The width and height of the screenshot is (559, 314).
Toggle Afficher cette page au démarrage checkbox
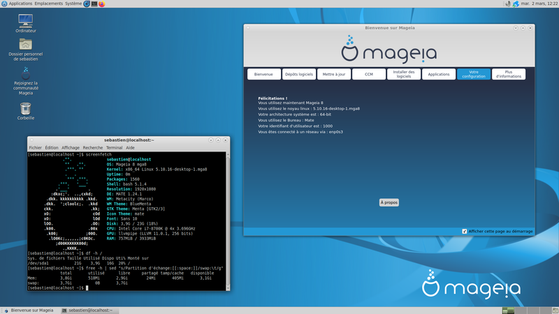pyautogui.click(x=464, y=232)
